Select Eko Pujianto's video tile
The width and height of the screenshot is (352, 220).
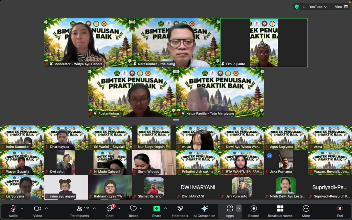(x=264, y=42)
